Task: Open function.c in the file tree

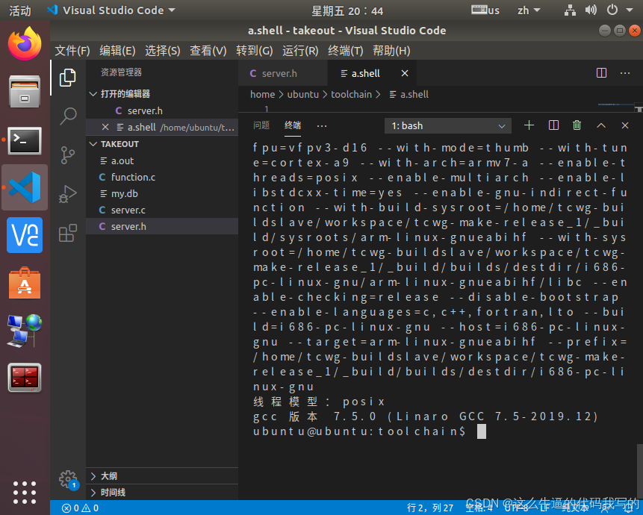Action: [x=162, y=178]
